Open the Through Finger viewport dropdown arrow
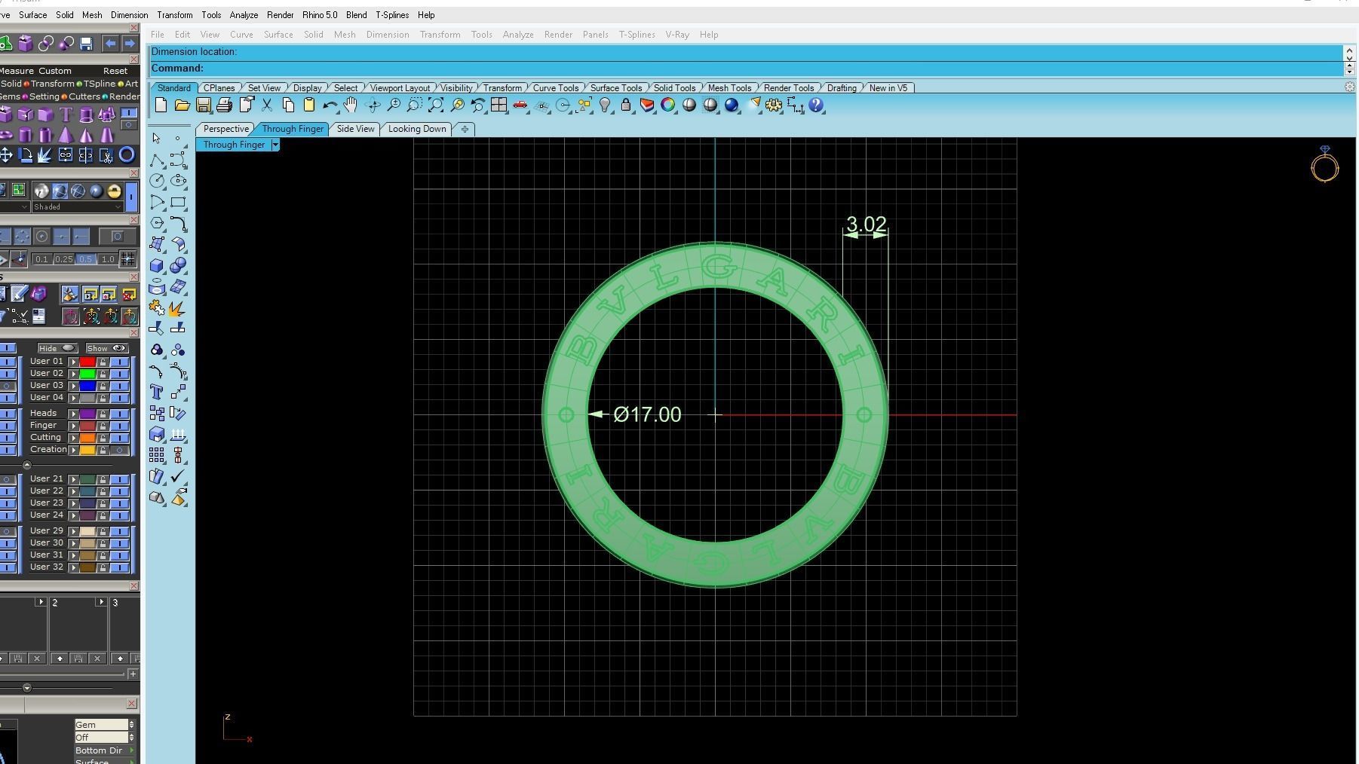Viewport: 1359px width, 764px height. pos(275,145)
